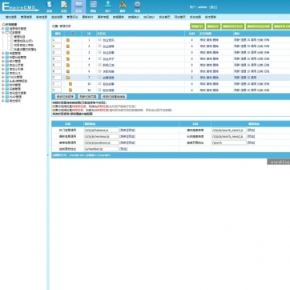Click the file icon in ID 4 row
Screen dimensions: 290x290
(68, 58)
